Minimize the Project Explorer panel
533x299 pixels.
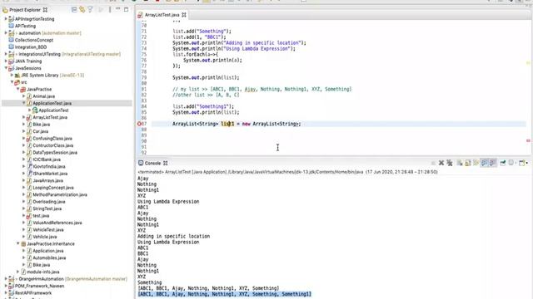[x=118, y=9]
